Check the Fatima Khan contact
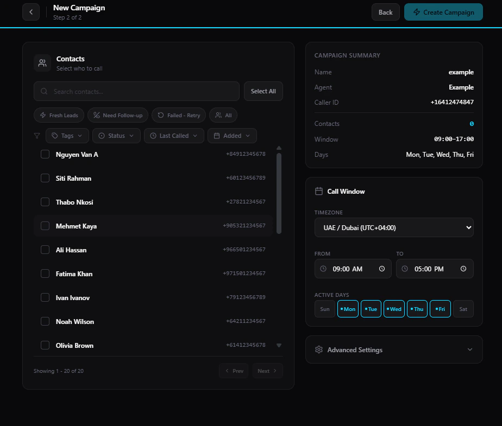 [45, 274]
